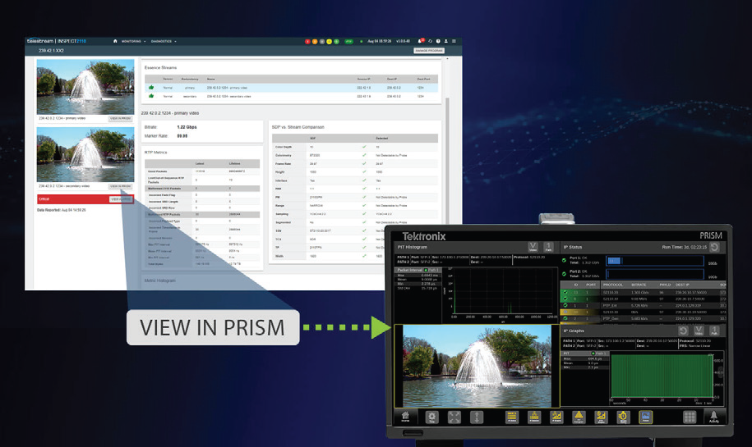Viewport: 752px width, 447px height.
Task: Select the first S2110.20 row in IP Status
Action: click(x=644, y=292)
